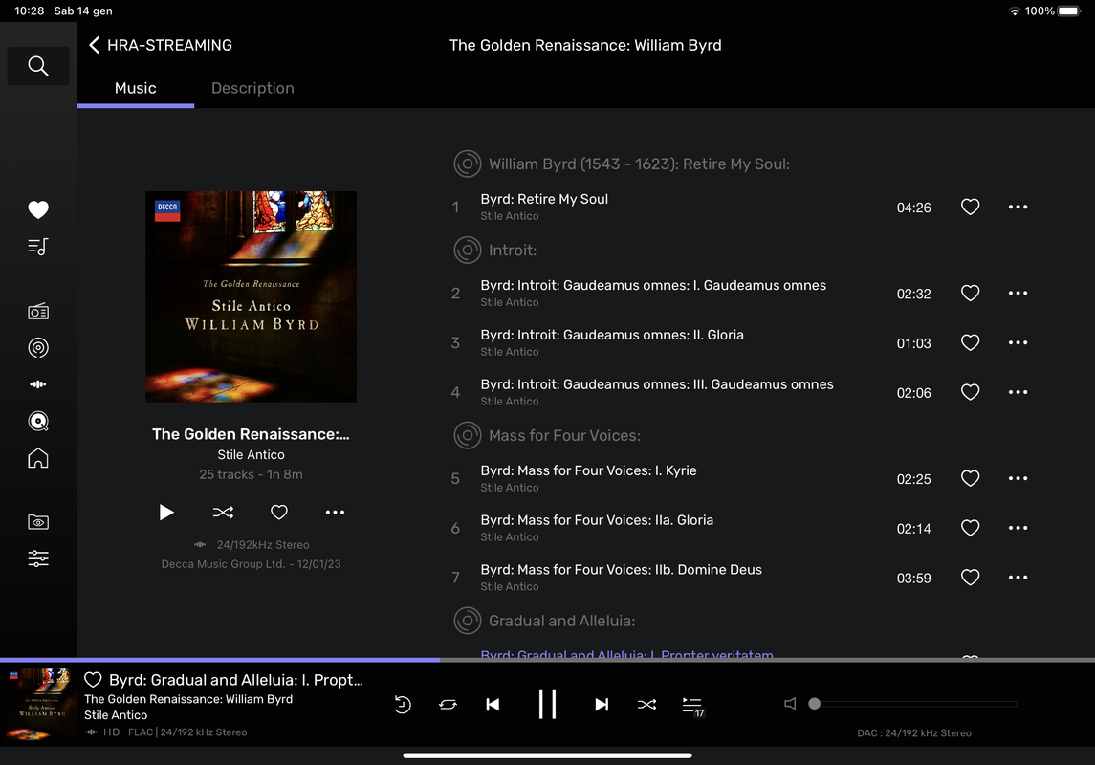This screenshot has width=1095, height=765.
Task: Open the podcasts circular icon in sidebar
Action: [x=37, y=348]
